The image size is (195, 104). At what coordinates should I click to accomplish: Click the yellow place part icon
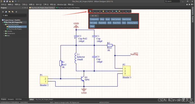pyautogui.click(x=103, y=11)
